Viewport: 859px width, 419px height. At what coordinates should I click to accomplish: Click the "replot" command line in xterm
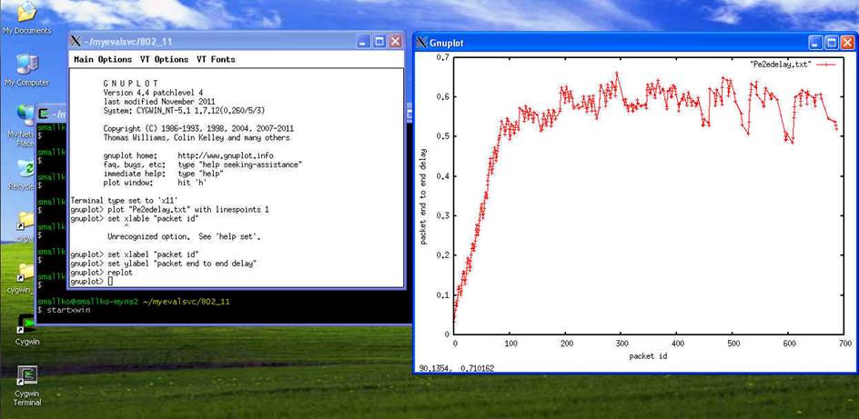(101, 272)
